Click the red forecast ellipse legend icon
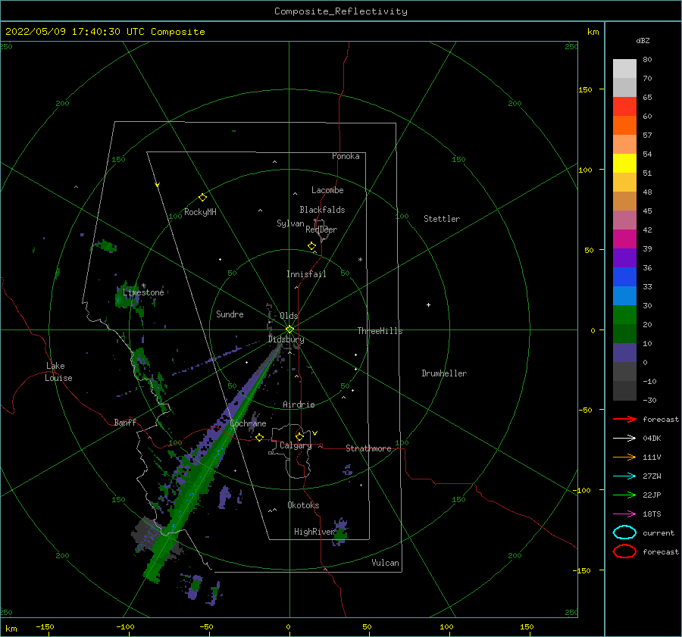 click(624, 551)
